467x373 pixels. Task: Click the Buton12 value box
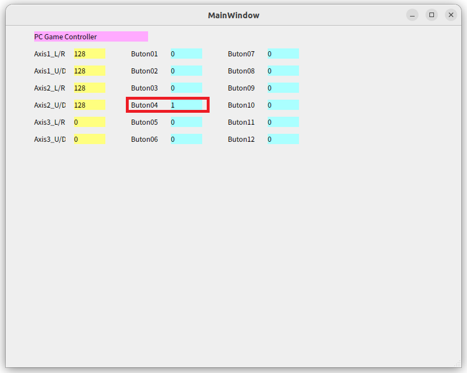[x=282, y=139]
